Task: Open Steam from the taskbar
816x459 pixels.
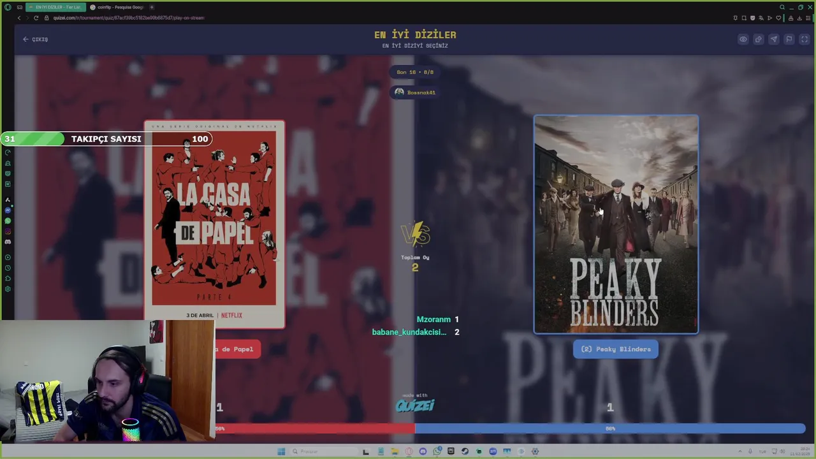Action: coord(465,451)
